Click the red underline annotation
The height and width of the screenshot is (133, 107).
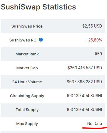[x=95, y=128]
